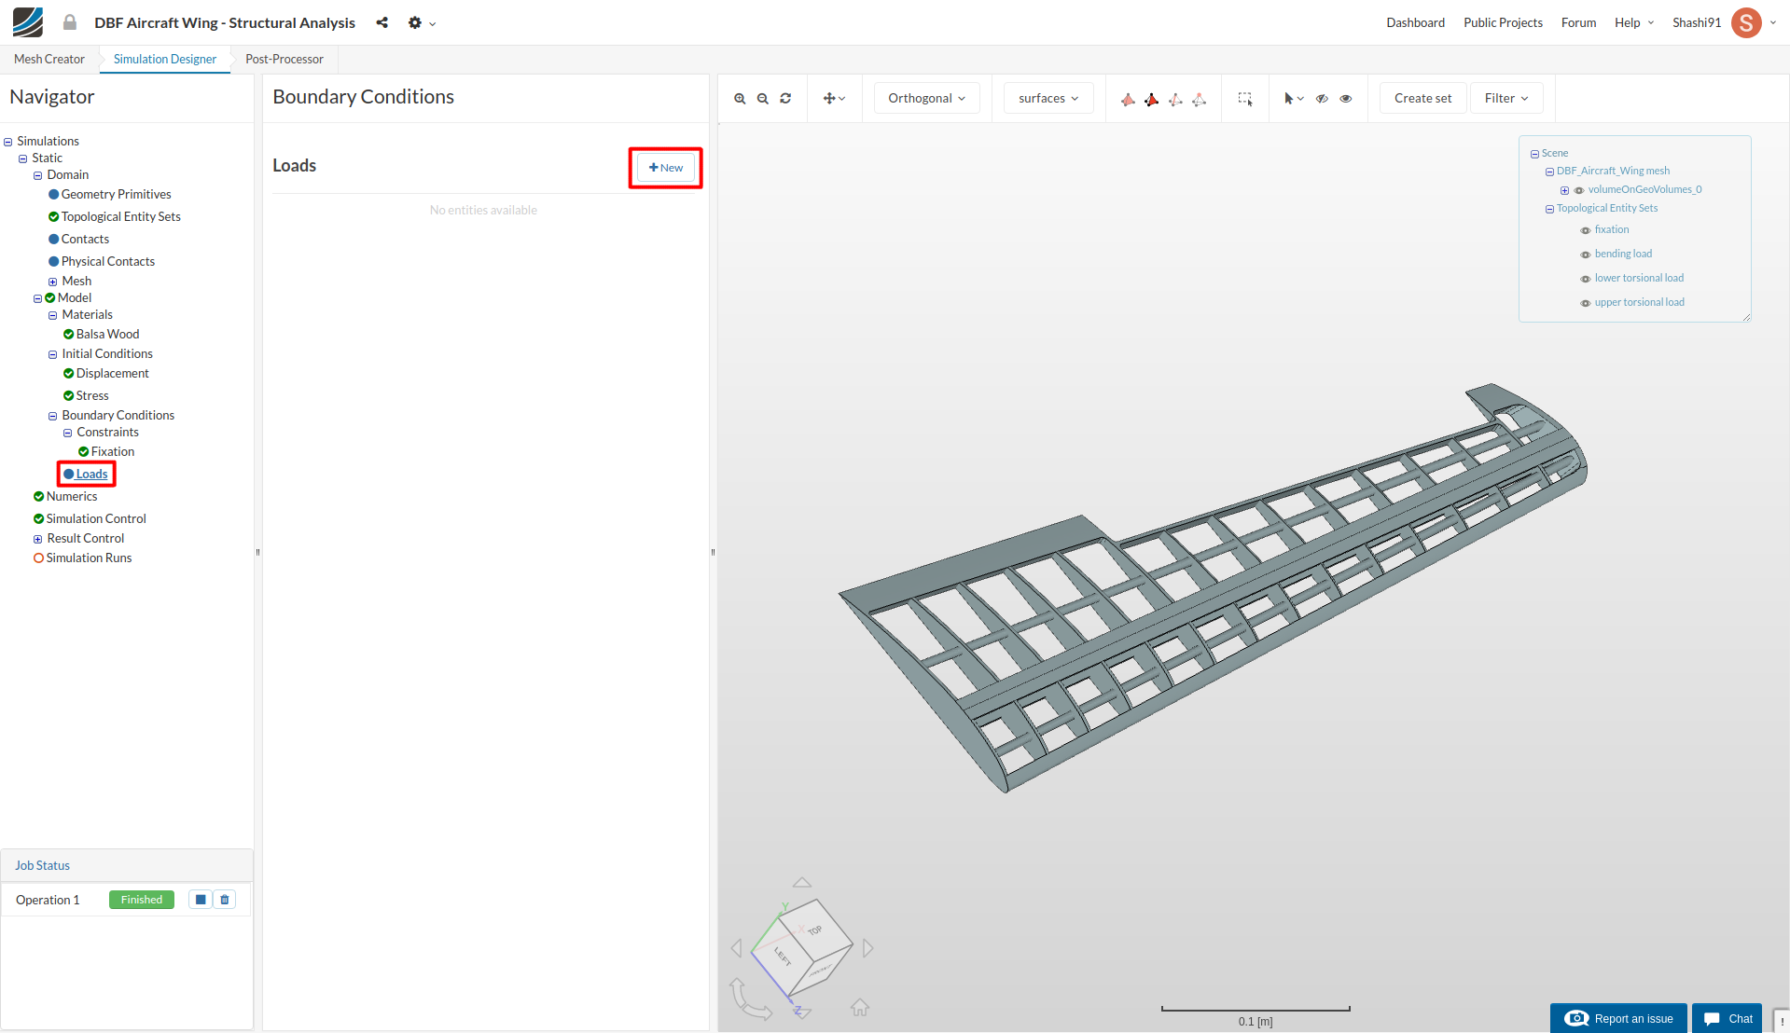Open the Shashi91 user account menu
The height and width of the screenshot is (1033, 1790).
[1696, 22]
